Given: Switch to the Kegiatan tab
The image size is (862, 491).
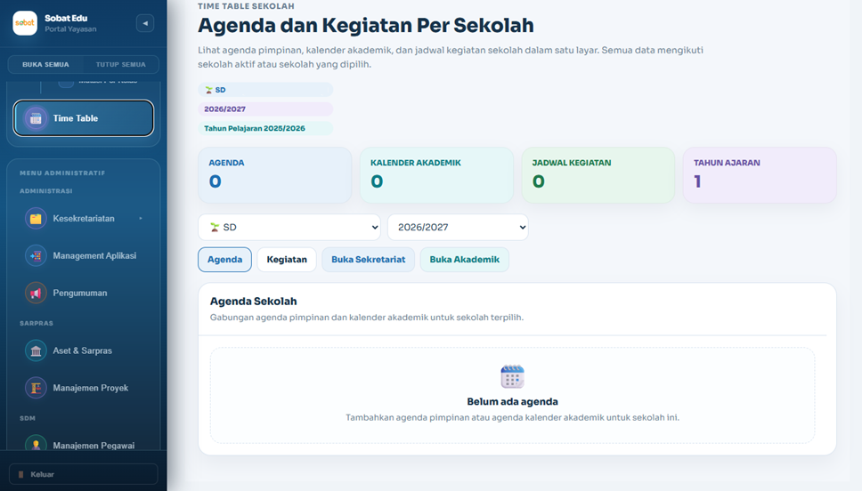Looking at the screenshot, I should (287, 259).
